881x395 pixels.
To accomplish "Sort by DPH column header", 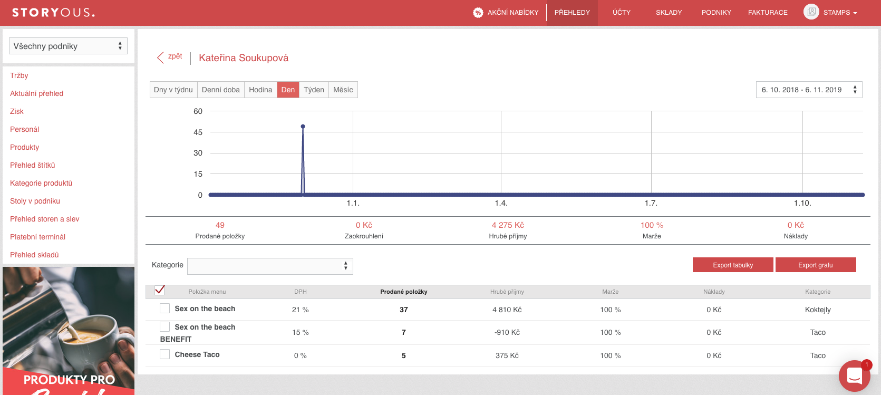I will tap(301, 292).
